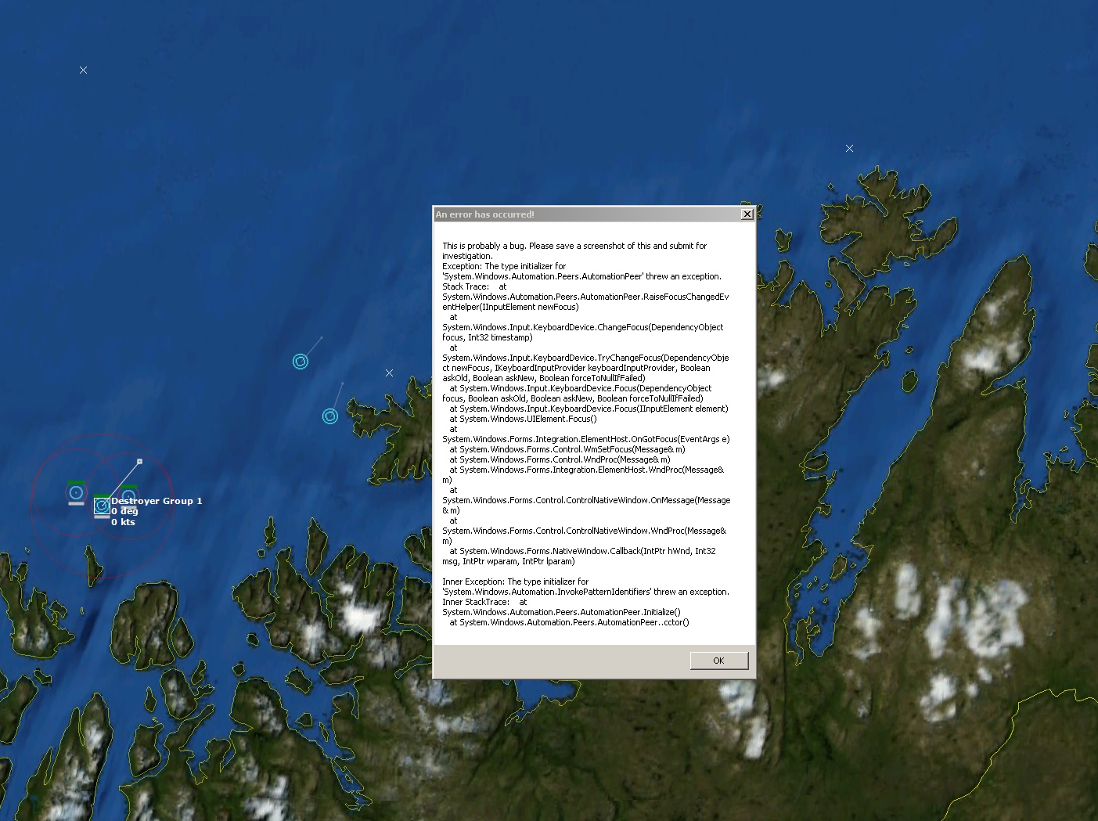Click the waypoint square on the destroyer group's course line
Viewport: 1098px width, 821px height.
tap(140, 462)
